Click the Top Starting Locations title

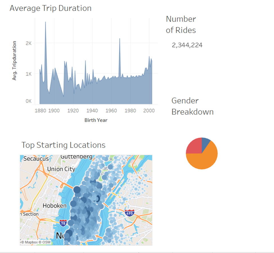(x=63, y=145)
